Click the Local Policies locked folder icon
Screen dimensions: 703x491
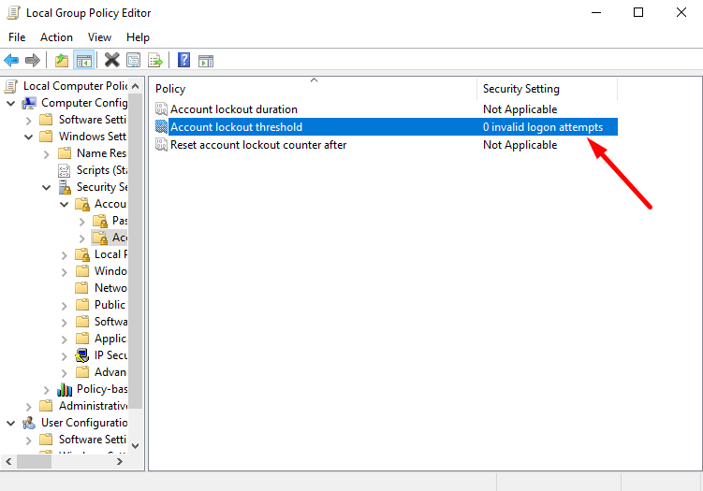click(x=82, y=254)
